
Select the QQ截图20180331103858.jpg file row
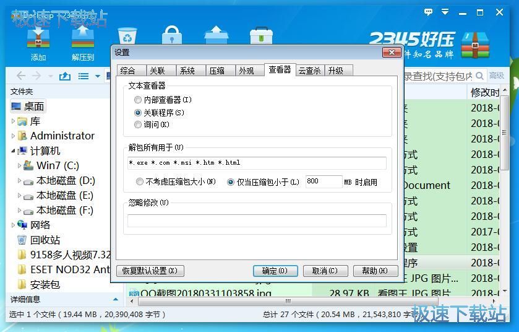point(314,292)
